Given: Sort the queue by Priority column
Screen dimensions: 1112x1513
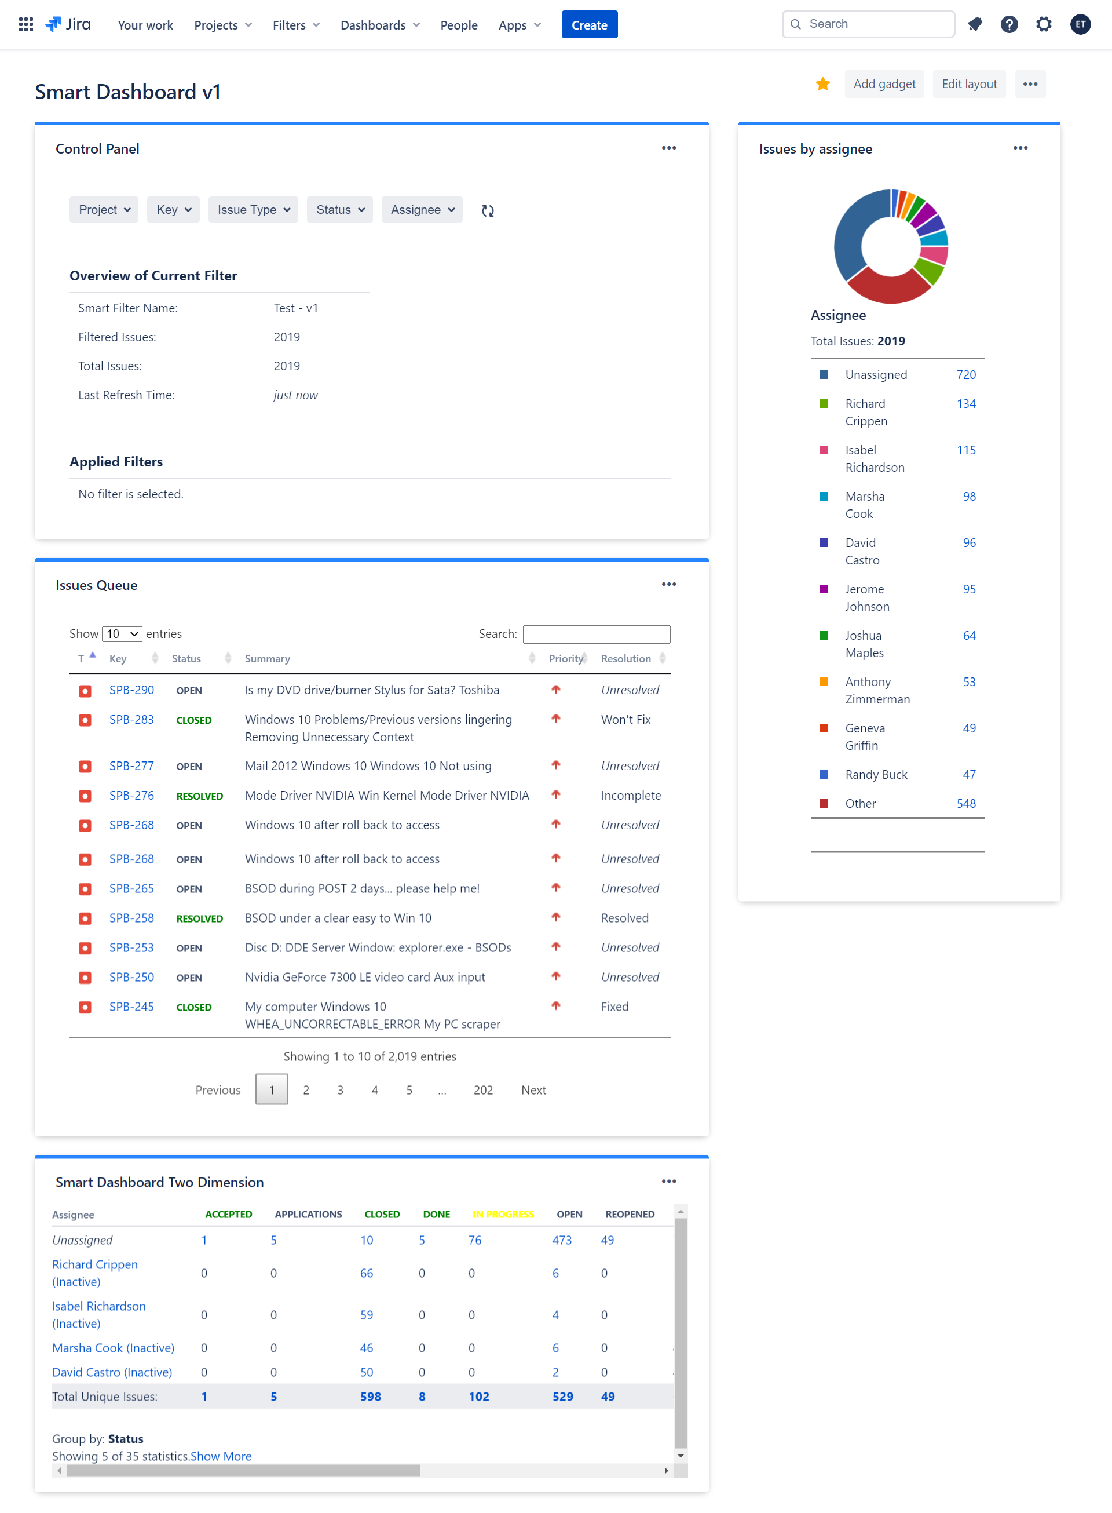Looking at the screenshot, I should tap(568, 658).
